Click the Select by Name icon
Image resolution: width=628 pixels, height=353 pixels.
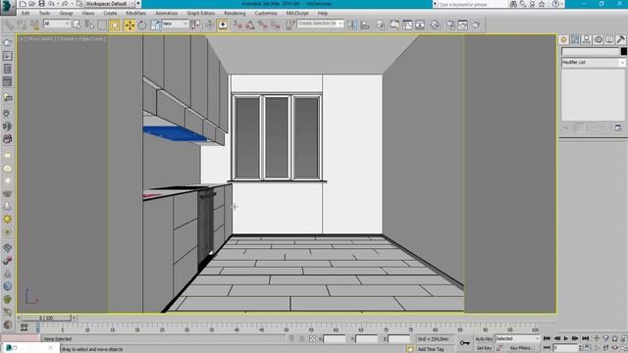pos(89,25)
